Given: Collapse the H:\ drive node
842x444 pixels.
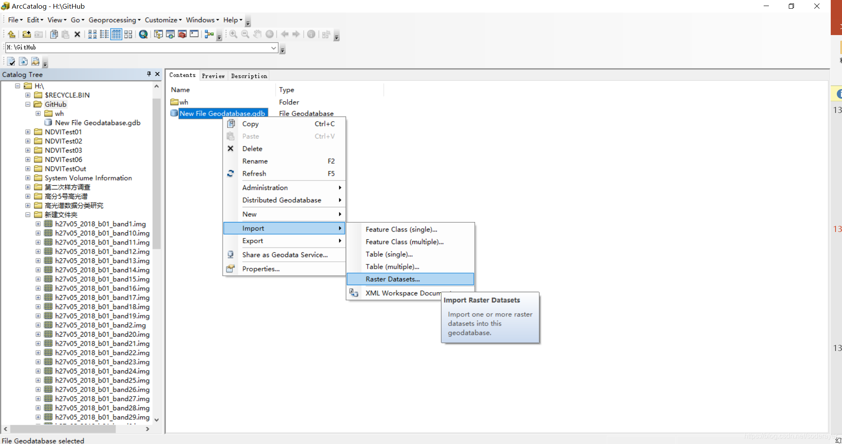Looking at the screenshot, I should 18,86.
